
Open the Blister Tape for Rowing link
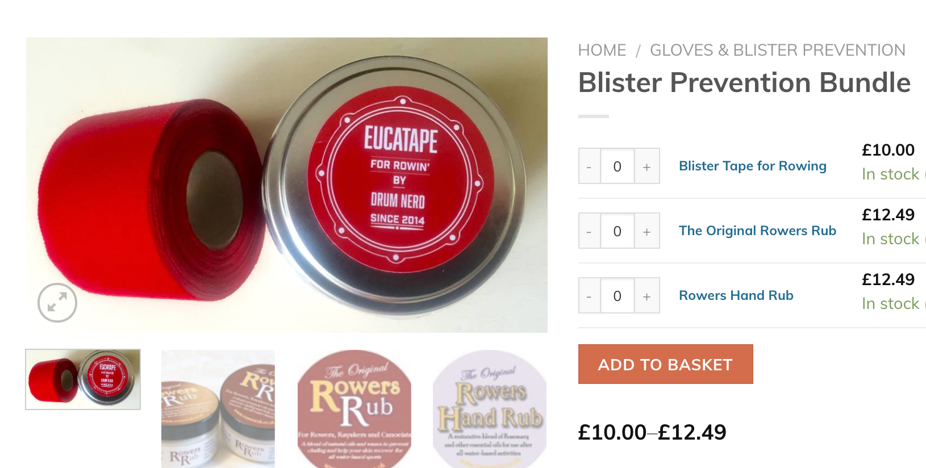tap(752, 166)
